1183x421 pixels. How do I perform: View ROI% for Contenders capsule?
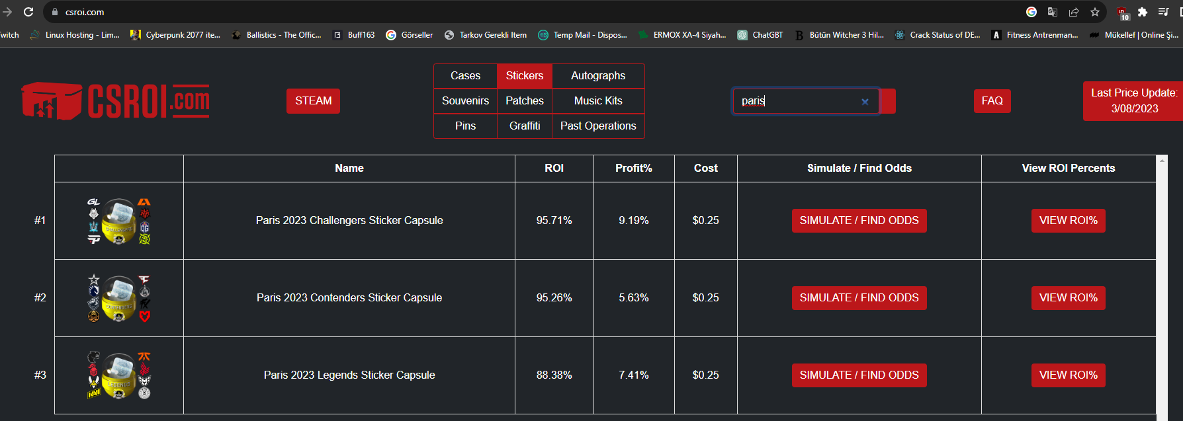click(x=1068, y=298)
